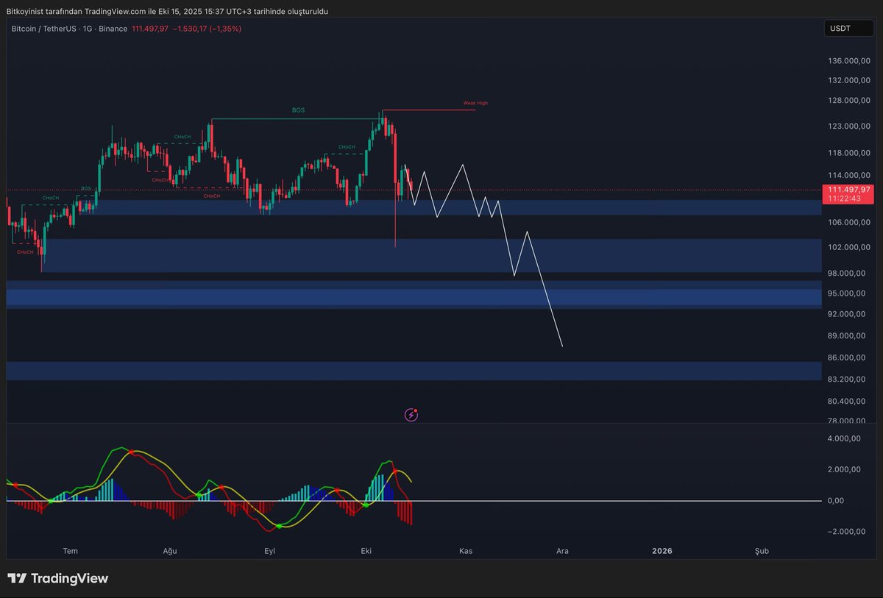
Task: Click the large green BOS label
Action: coord(298,110)
